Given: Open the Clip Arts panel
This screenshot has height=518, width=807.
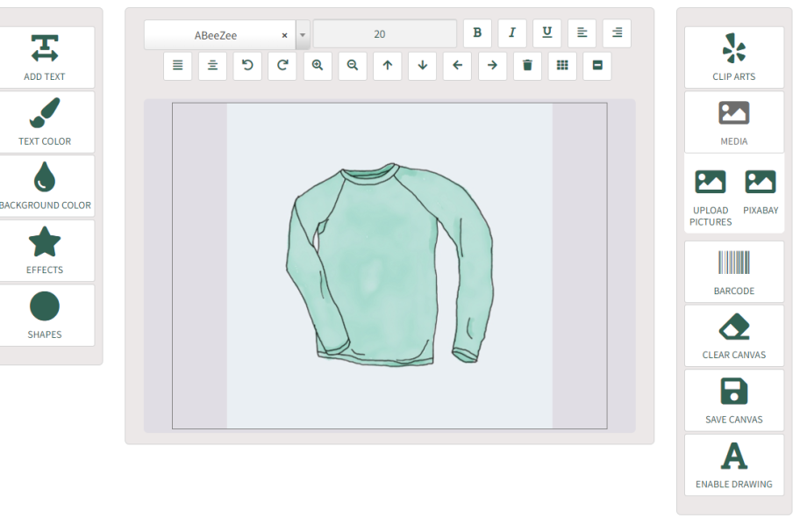Looking at the screenshot, I should coord(734,58).
